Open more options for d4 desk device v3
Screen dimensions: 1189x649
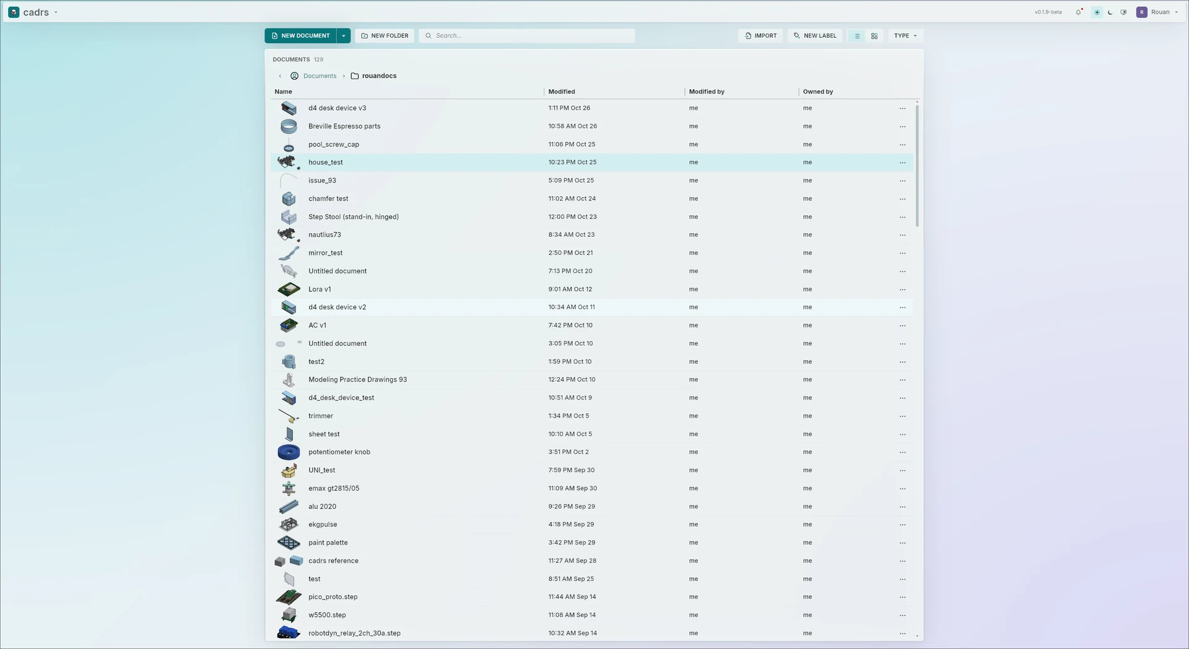click(x=902, y=108)
